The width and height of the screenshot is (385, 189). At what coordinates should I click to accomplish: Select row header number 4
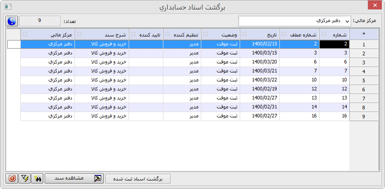point(364,72)
